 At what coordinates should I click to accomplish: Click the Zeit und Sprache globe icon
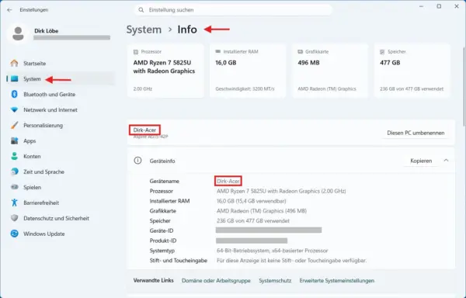tap(14, 172)
